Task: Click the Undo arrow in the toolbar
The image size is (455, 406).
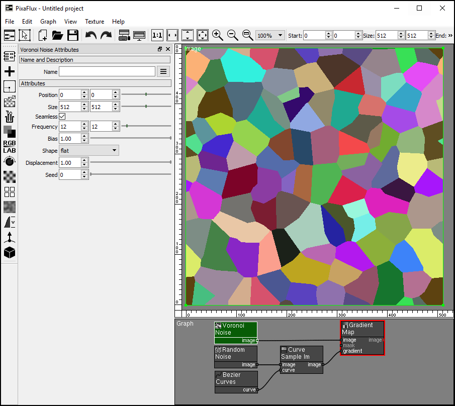Action: pyautogui.click(x=91, y=35)
